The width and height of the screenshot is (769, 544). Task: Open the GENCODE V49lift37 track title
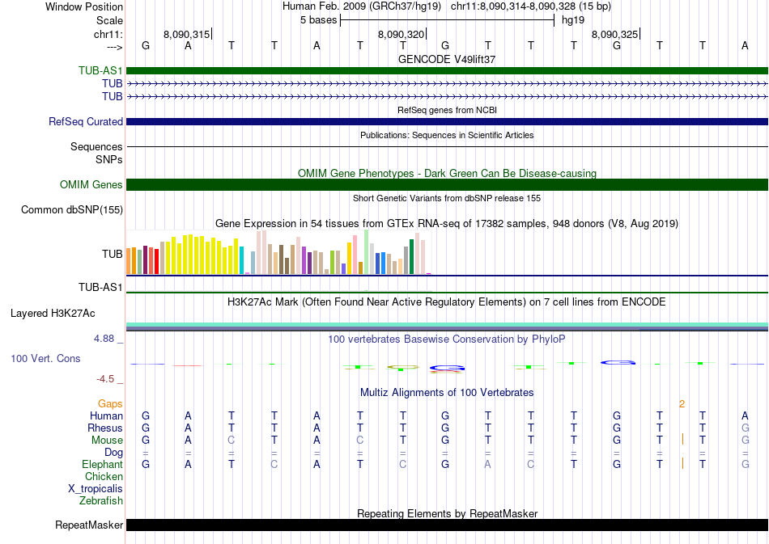(447, 59)
